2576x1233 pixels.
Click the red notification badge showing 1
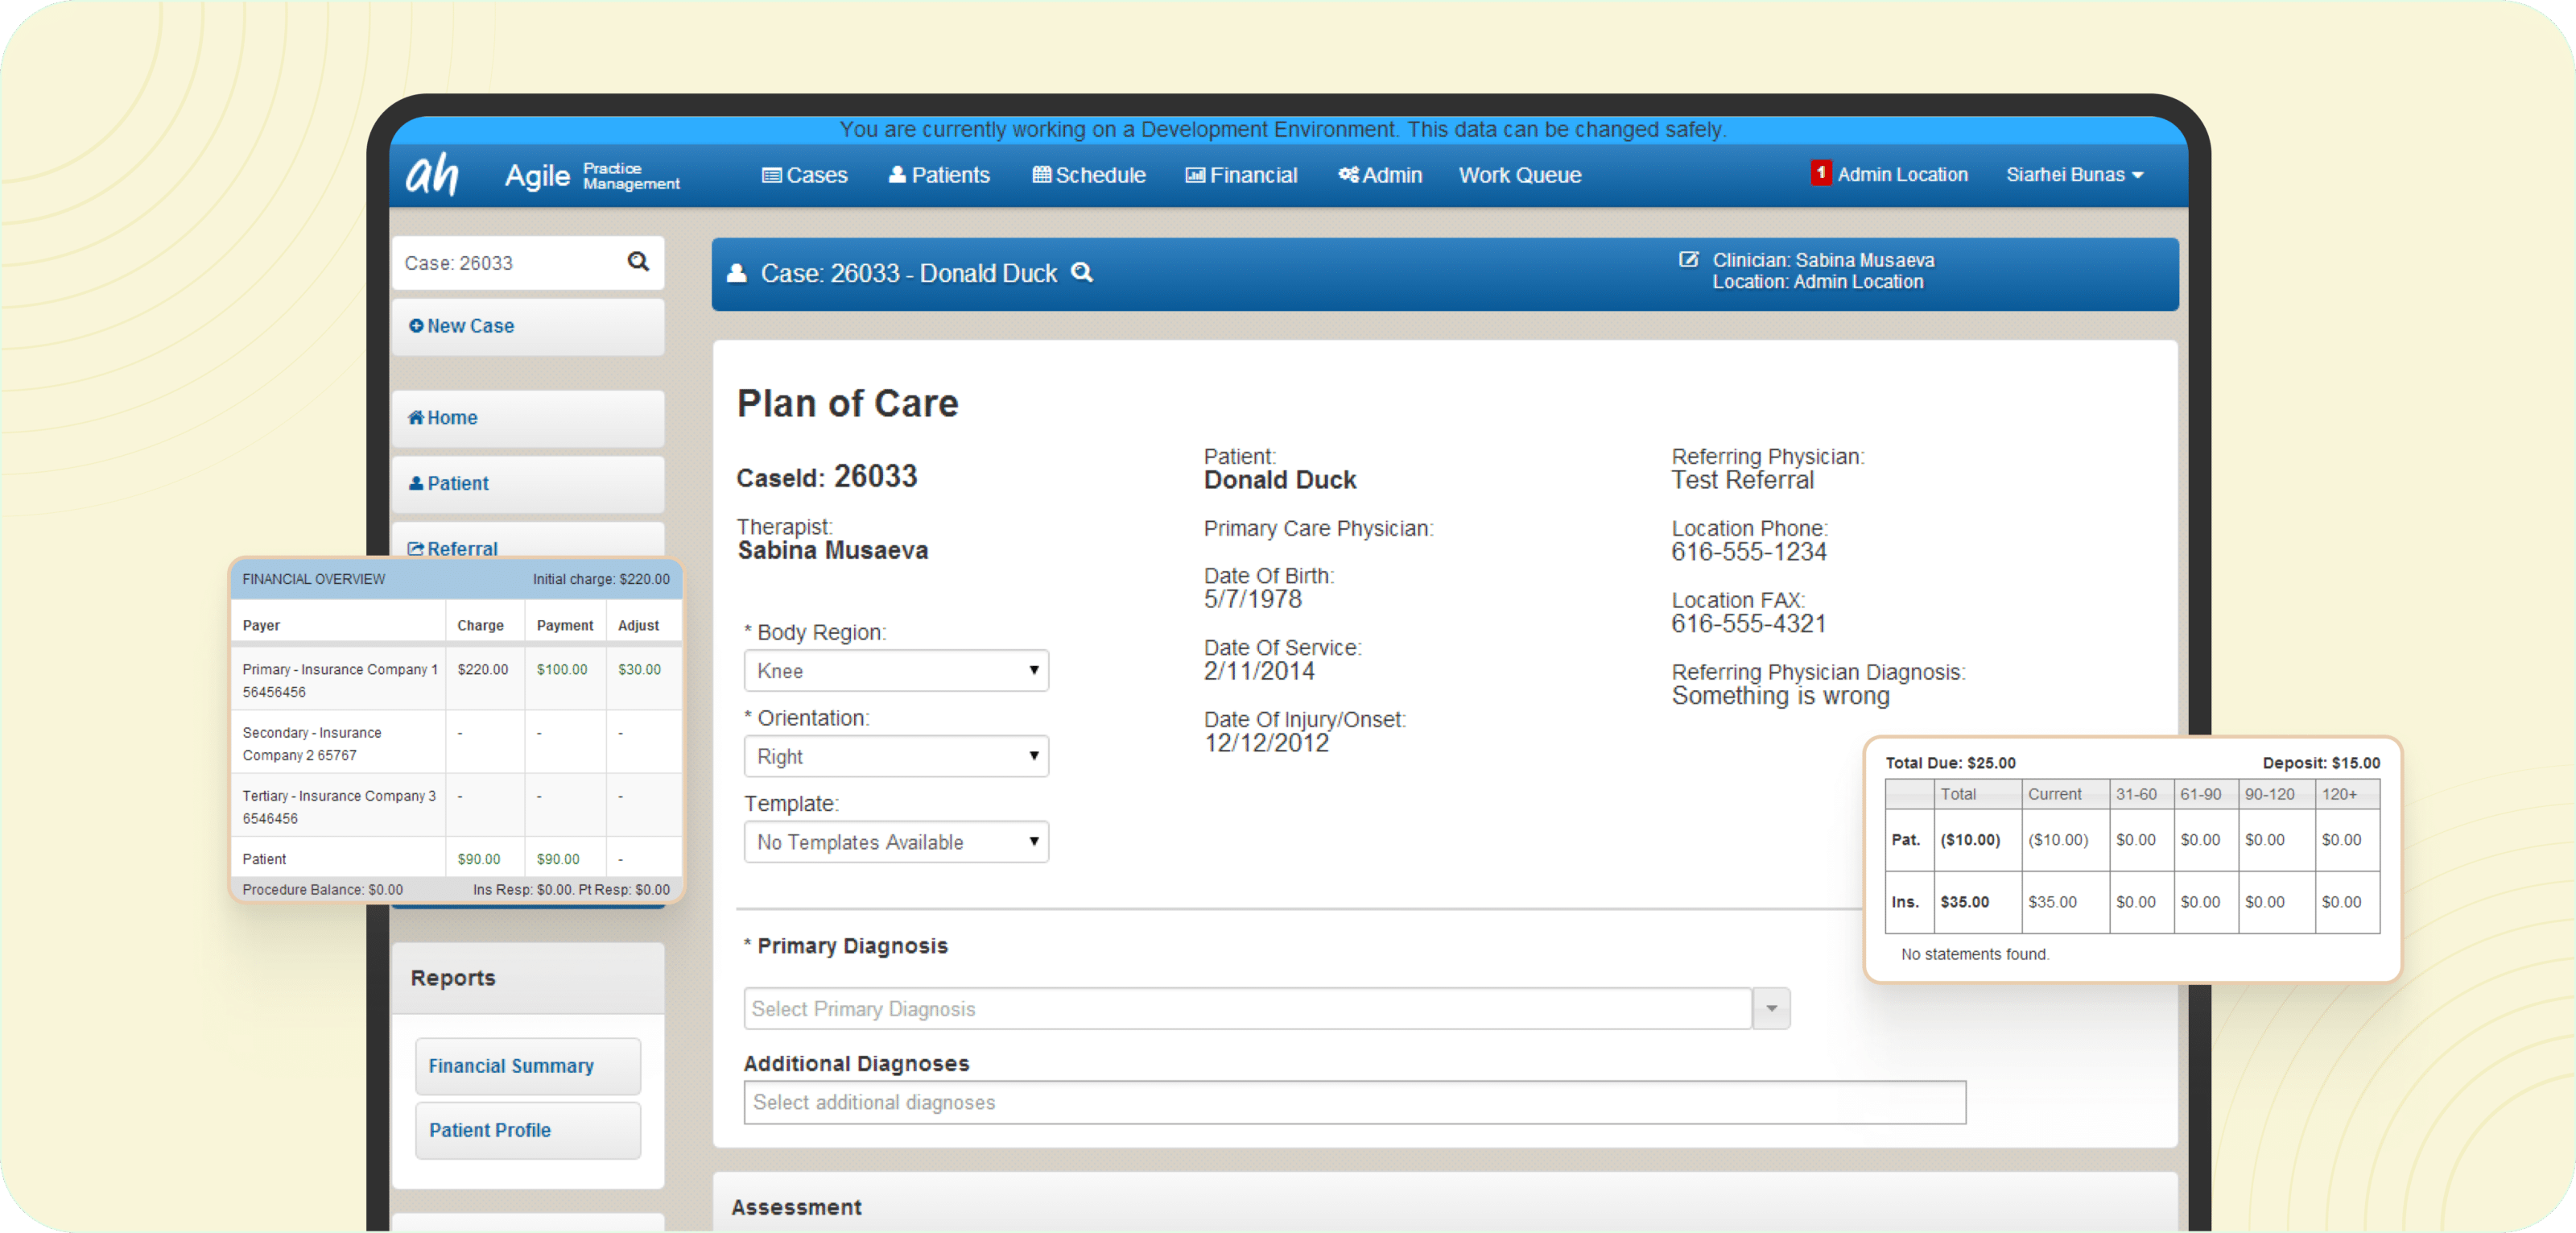tap(1820, 173)
